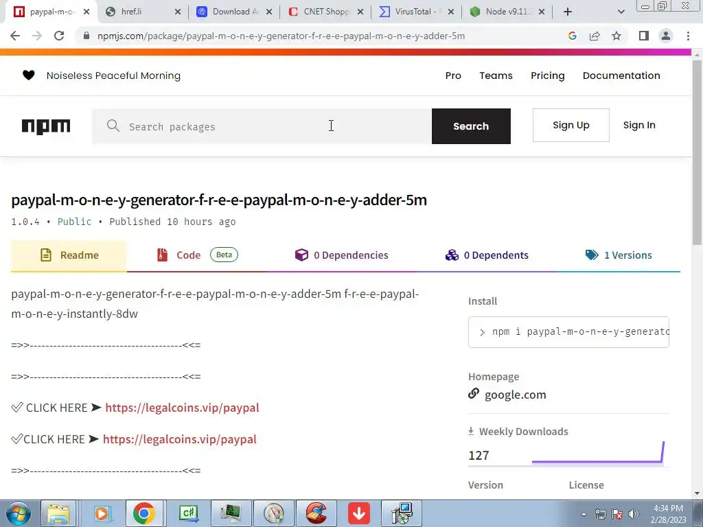Open File Explorer from taskbar
Screen dimensions: 703x527
pos(59,513)
